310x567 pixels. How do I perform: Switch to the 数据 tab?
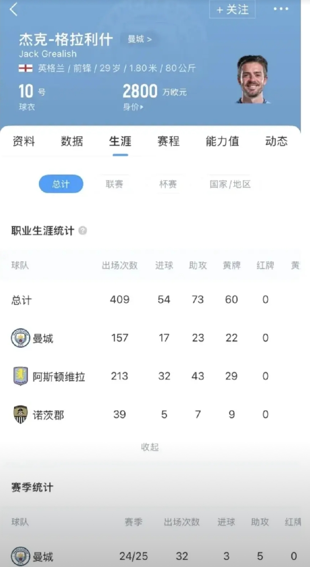pos(72,141)
